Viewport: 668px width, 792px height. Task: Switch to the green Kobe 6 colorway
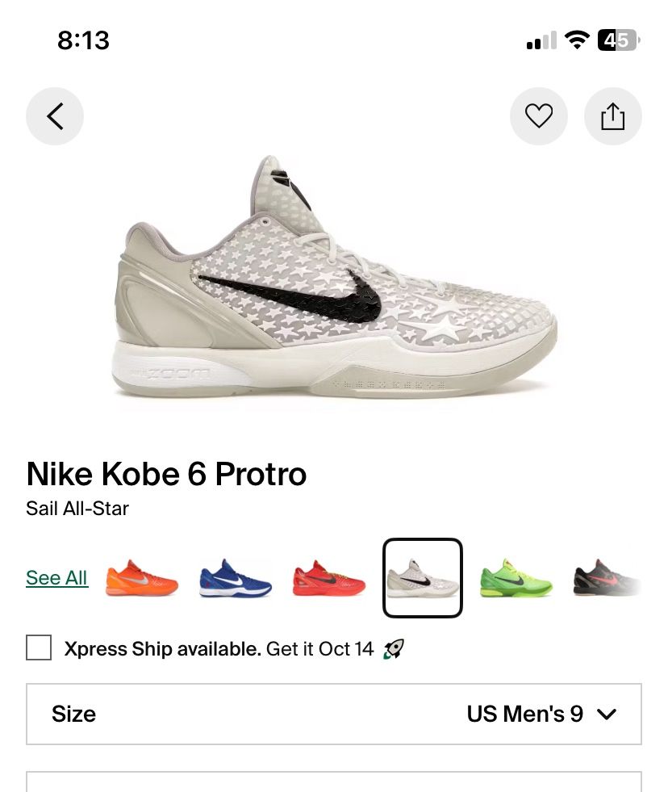point(516,578)
